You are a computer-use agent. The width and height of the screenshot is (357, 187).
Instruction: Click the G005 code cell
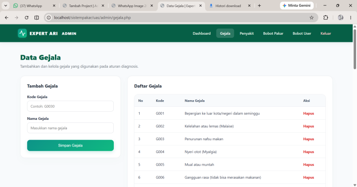point(160,164)
